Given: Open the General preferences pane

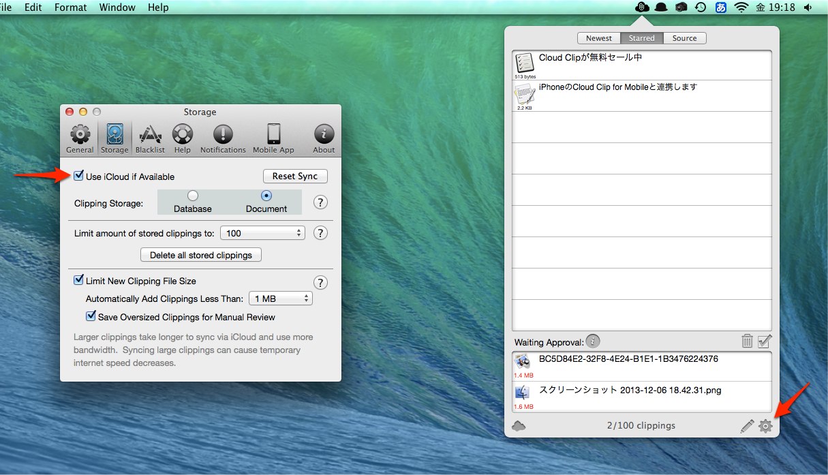Looking at the screenshot, I should (80, 139).
